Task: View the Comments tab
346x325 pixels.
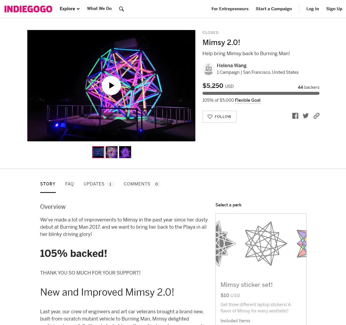Action: (x=142, y=184)
